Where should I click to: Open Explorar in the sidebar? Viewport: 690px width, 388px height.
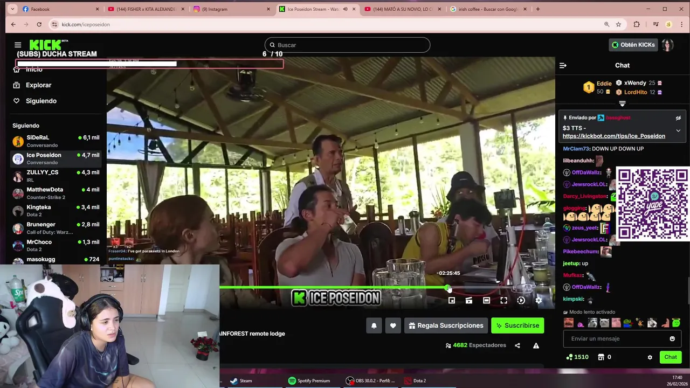[38, 85]
